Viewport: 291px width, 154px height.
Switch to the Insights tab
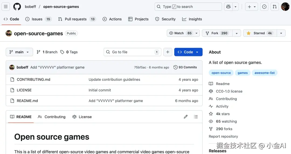(192, 19)
